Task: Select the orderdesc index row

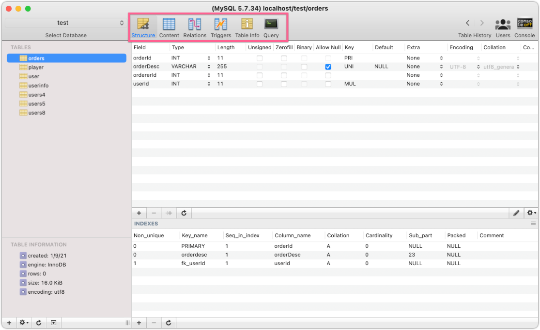Action: (x=335, y=255)
